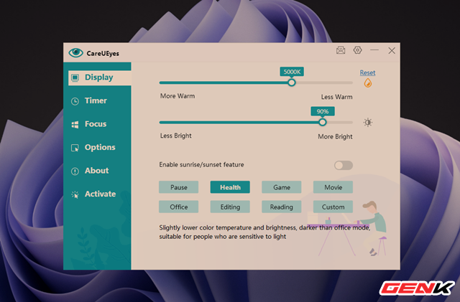This screenshot has width=460, height=302.
Task: Click the 'More Bright' label
Action: click(x=335, y=136)
